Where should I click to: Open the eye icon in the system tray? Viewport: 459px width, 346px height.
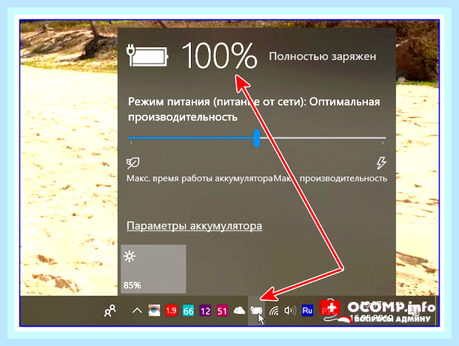(154, 311)
